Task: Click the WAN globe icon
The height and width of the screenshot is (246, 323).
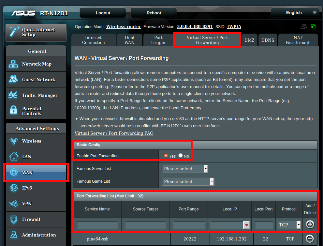Action: click(14, 172)
